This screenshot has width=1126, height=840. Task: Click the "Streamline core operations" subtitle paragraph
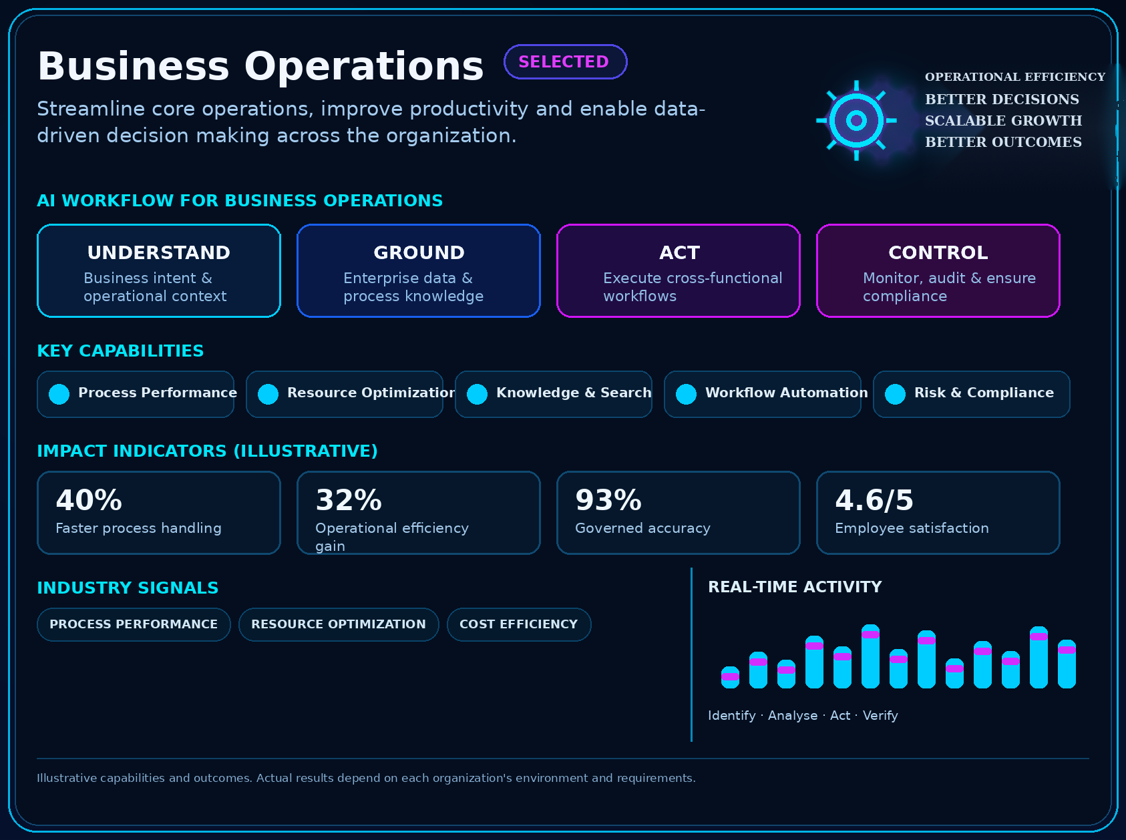pos(371,122)
